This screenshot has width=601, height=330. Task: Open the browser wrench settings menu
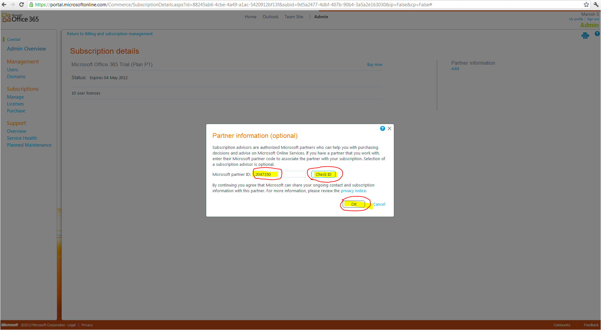point(596,5)
